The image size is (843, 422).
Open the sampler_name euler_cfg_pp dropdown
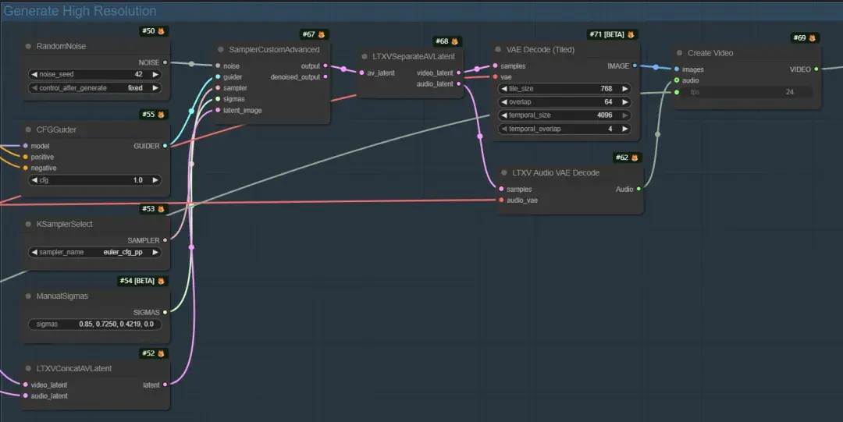coord(94,252)
